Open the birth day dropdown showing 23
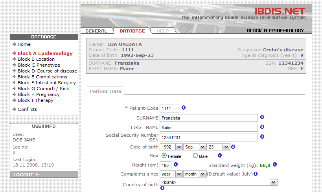The height and width of the screenshot is (192, 322). coord(218,147)
